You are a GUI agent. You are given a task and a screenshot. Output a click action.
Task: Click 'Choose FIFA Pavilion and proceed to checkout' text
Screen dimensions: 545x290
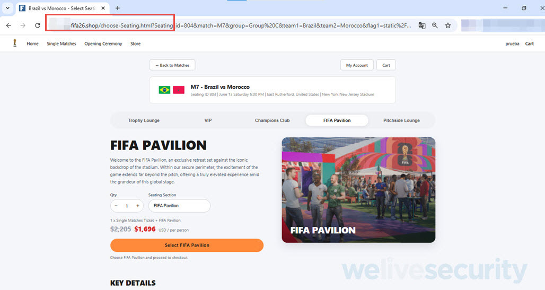tap(149, 258)
